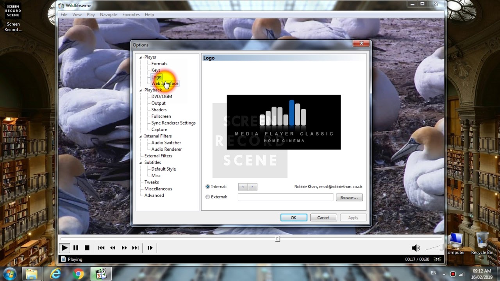This screenshot has width=500, height=281.
Task: Confirm options with OK
Action: point(294,218)
